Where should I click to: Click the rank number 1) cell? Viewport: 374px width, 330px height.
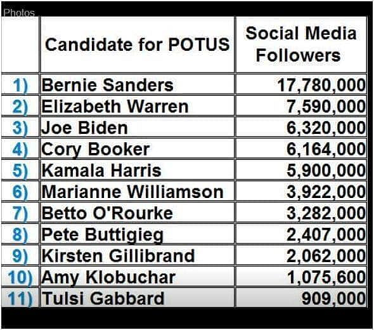point(20,84)
